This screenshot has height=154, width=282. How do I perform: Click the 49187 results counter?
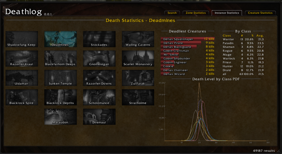coord(264,151)
